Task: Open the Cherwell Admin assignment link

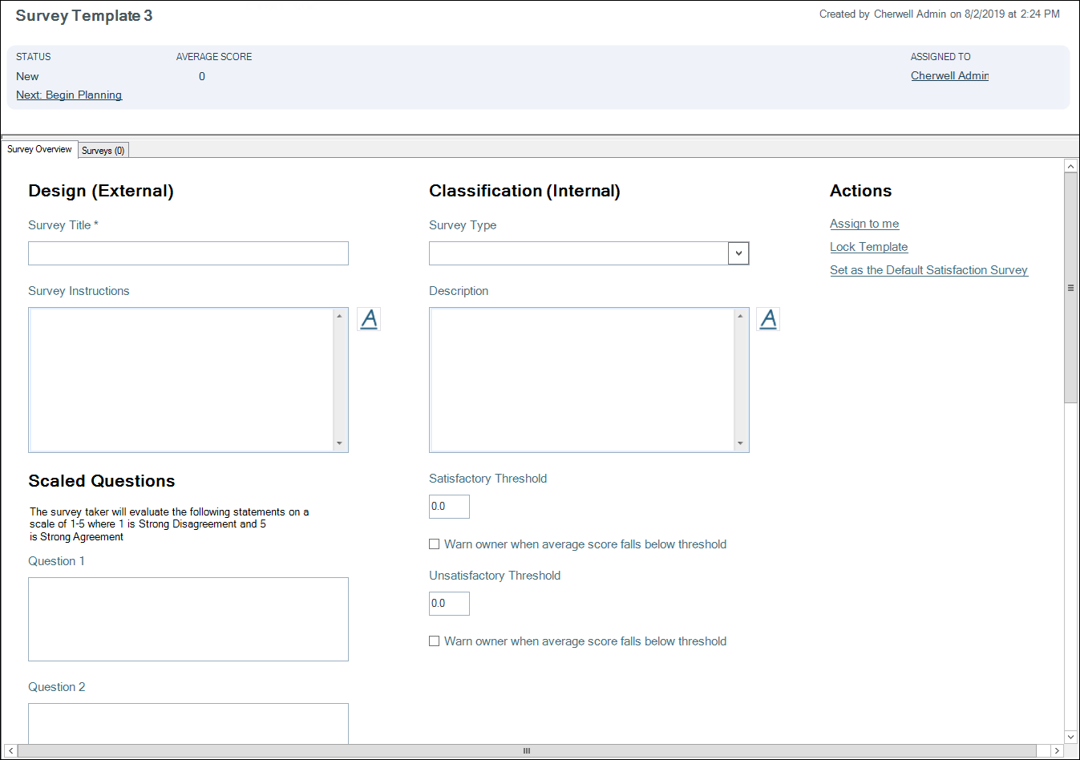Action: point(949,75)
